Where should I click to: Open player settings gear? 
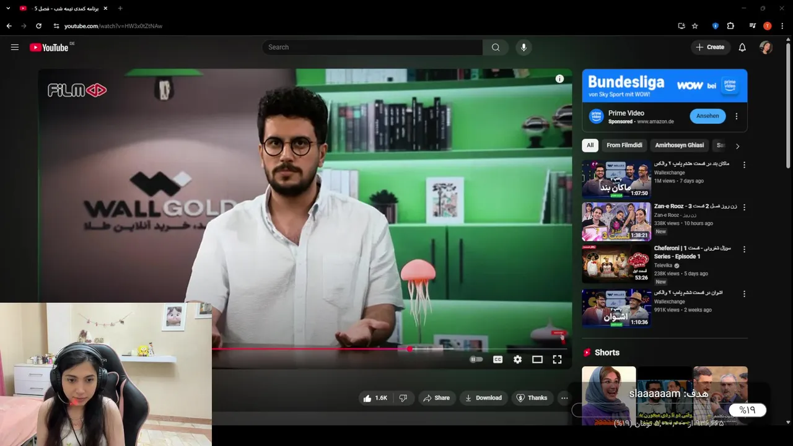click(x=517, y=359)
